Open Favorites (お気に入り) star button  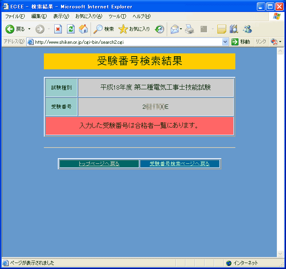(x=134, y=29)
